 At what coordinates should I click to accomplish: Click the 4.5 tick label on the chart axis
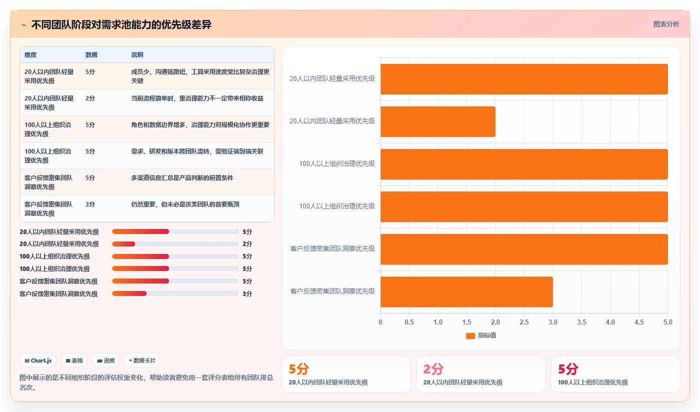point(639,322)
